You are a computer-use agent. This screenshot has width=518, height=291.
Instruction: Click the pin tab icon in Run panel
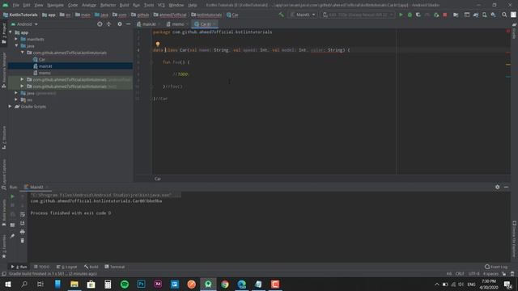click(13, 236)
